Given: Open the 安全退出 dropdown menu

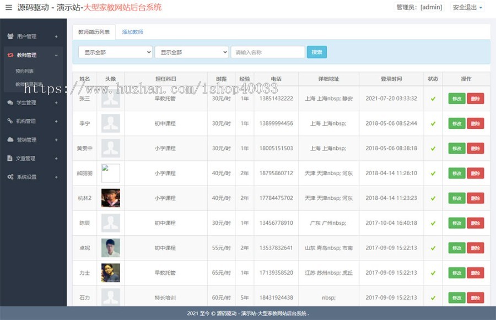Looking at the screenshot, I should [x=467, y=8].
